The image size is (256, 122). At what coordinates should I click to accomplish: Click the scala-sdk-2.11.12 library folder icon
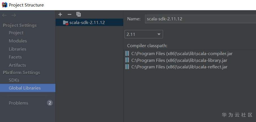pos(66,23)
